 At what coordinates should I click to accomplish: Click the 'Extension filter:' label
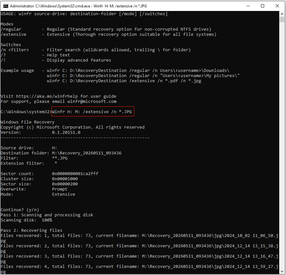coord(22,163)
